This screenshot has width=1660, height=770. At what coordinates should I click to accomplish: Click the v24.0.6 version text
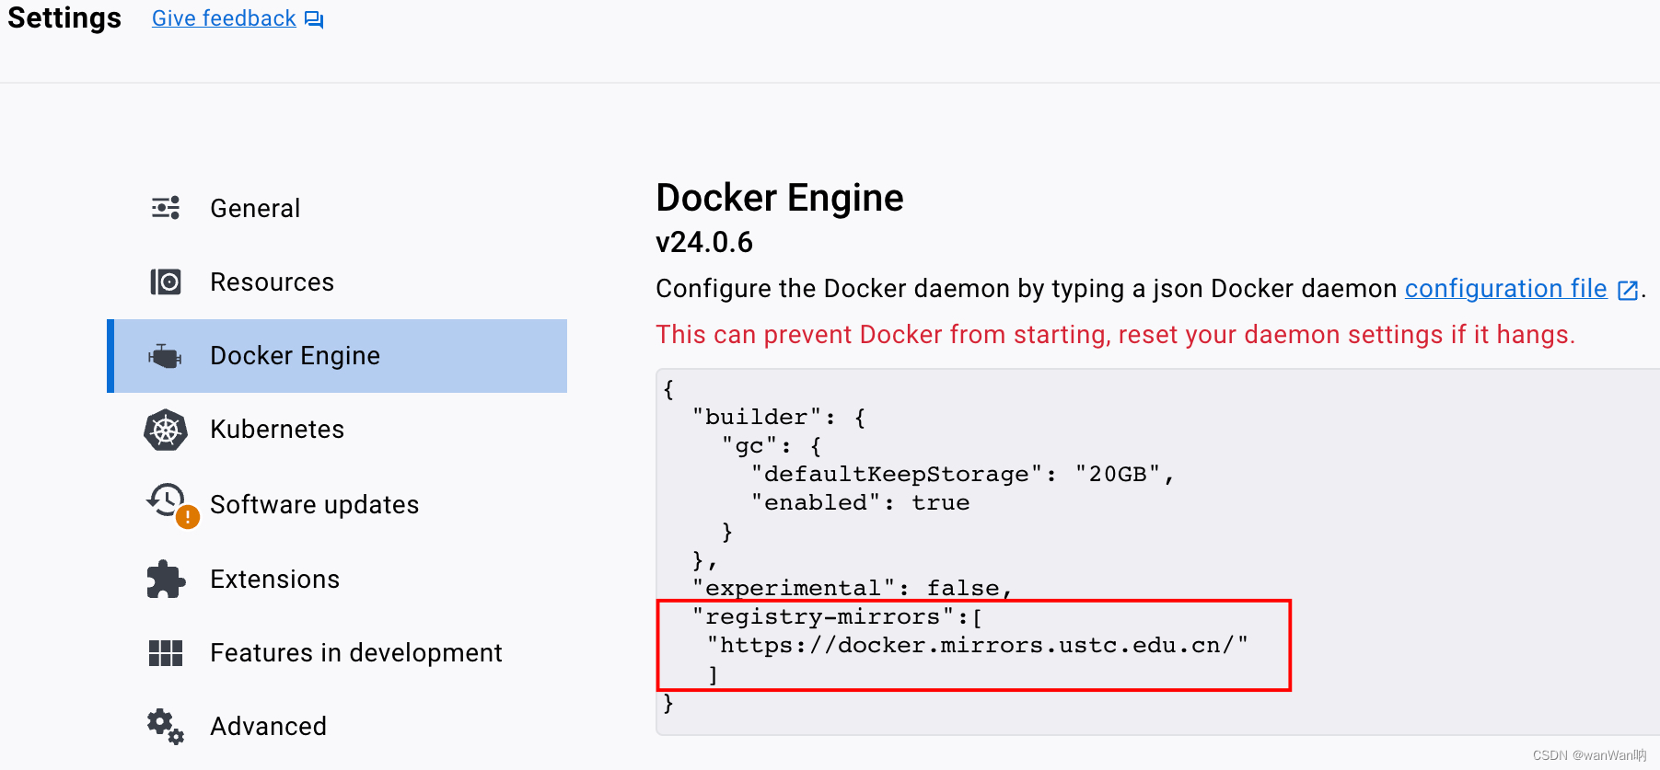[x=704, y=242]
